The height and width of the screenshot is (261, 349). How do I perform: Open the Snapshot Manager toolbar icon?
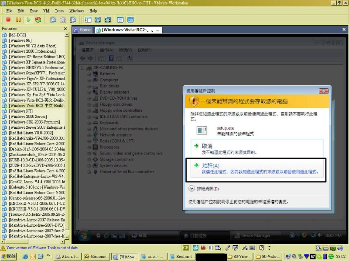[73, 20]
